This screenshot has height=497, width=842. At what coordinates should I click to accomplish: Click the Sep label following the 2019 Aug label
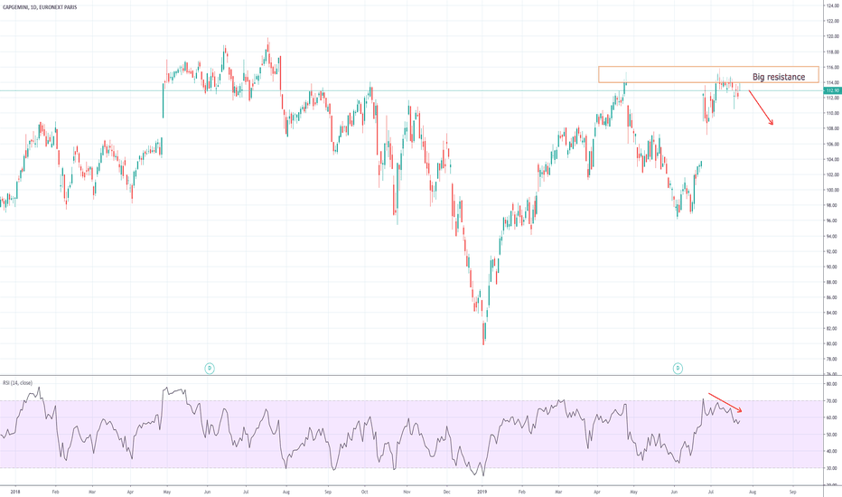pos(792,491)
